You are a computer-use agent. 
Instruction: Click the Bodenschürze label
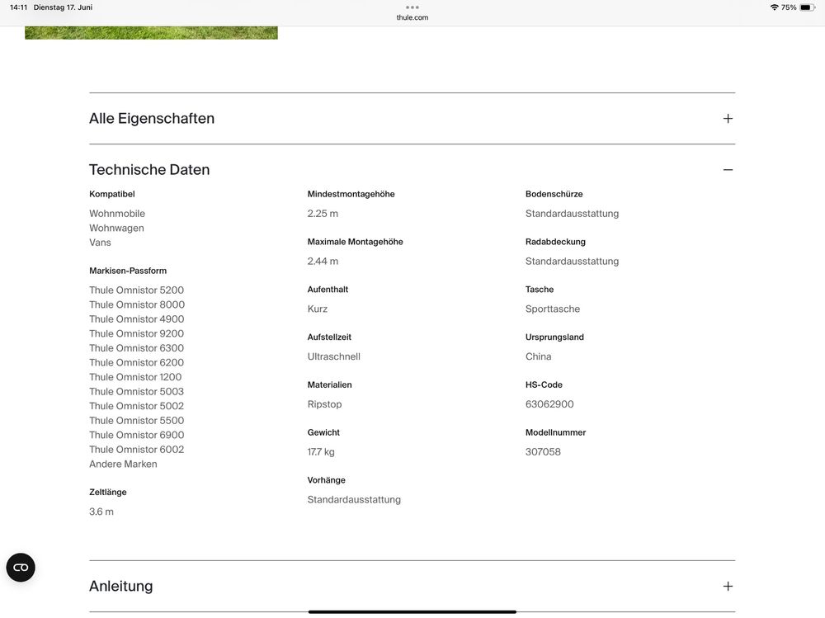[554, 194]
